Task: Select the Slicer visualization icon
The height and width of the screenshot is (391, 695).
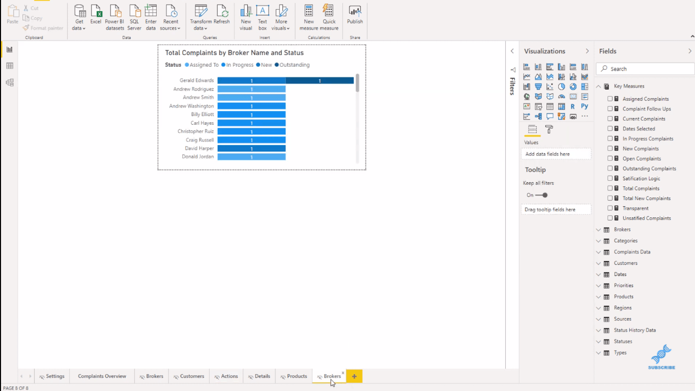Action: coord(538,106)
